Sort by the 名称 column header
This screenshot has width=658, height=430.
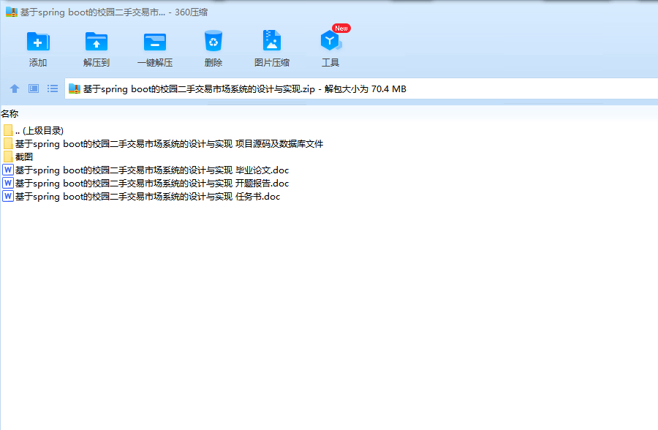coord(10,114)
